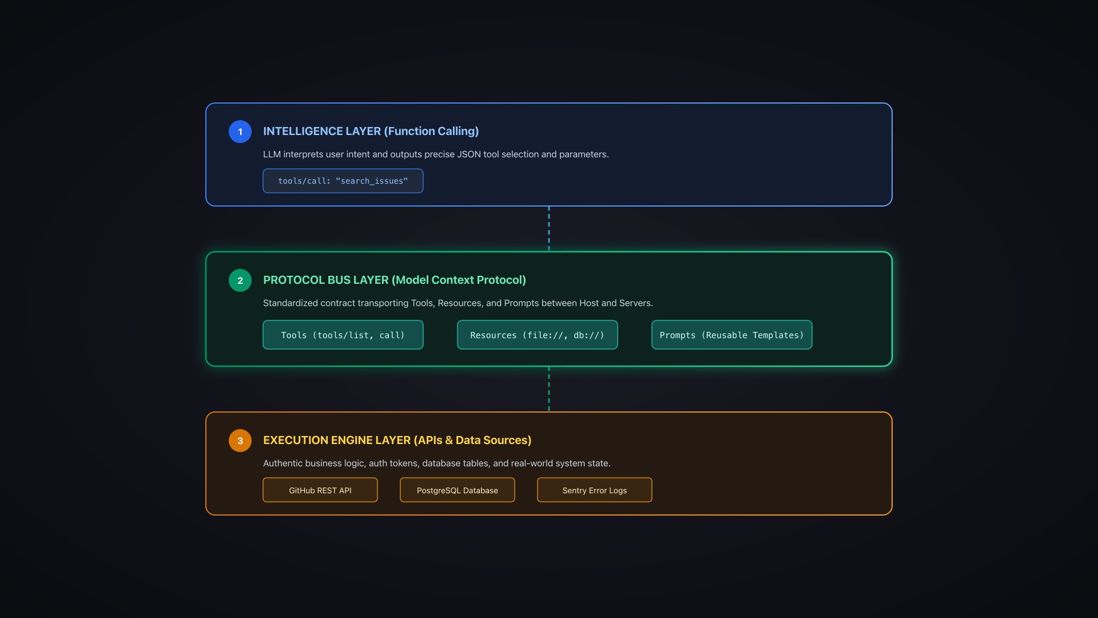Click the orange number 3 circle badge
1098x618 pixels.
click(x=240, y=441)
